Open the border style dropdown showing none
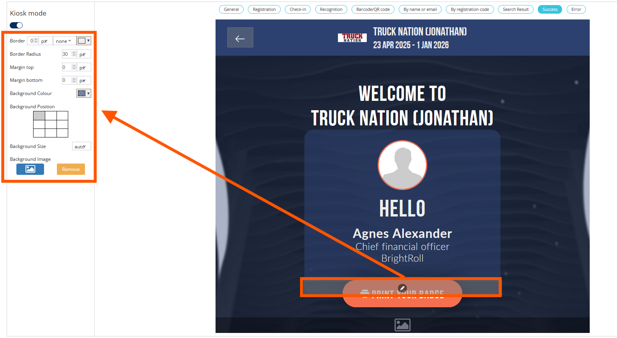 click(x=63, y=41)
